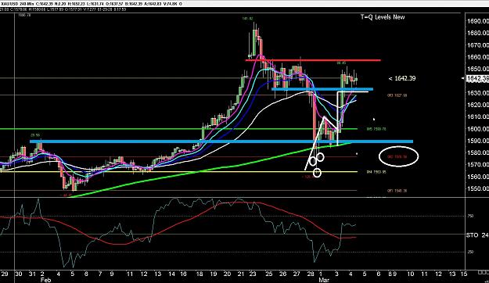Click date 26 on the time axis

[283, 274]
